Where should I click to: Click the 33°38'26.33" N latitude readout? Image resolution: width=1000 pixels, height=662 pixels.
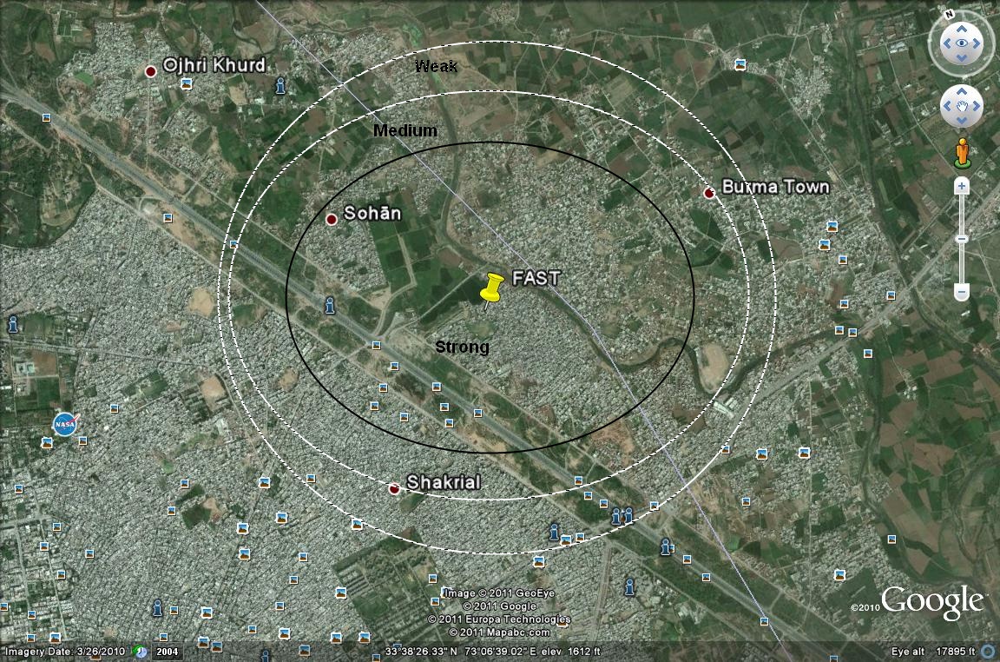(x=421, y=652)
